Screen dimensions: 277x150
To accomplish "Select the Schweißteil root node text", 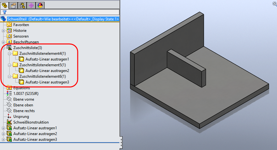I will pyautogui.click(x=63, y=19).
